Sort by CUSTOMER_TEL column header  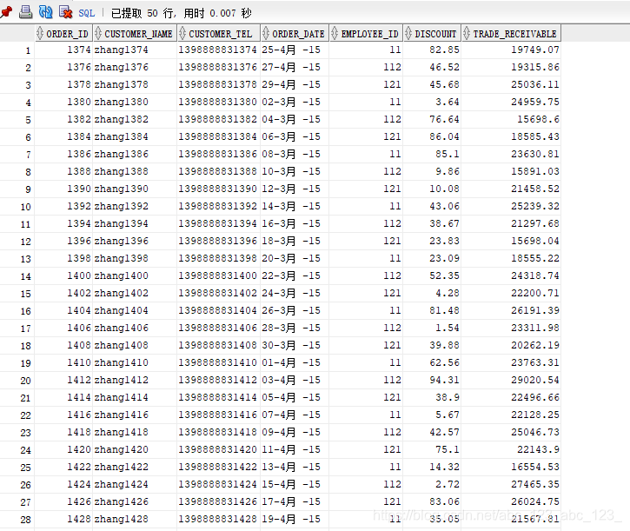click(x=220, y=34)
